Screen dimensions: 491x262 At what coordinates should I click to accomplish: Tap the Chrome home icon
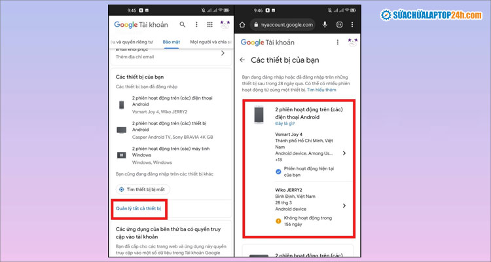[x=242, y=25]
